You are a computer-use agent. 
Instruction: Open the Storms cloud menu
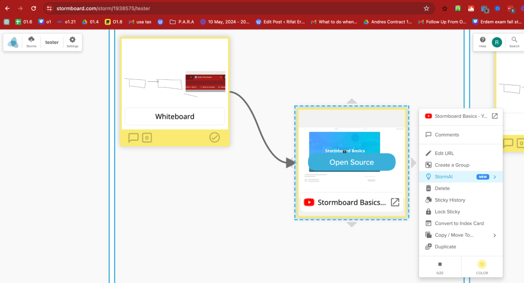click(x=31, y=42)
